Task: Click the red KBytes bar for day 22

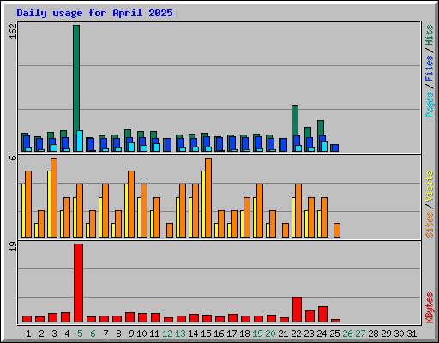Action: (x=298, y=310)
